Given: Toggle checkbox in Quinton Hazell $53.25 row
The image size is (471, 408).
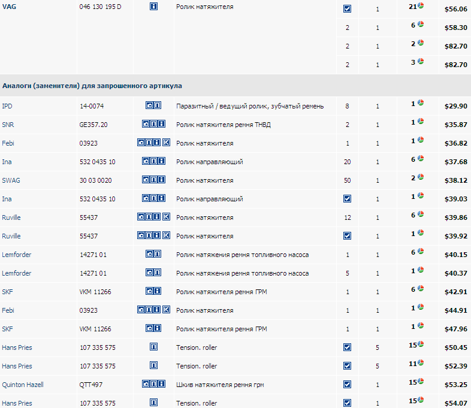Looking at the screenshot, I should click(347, 385).
